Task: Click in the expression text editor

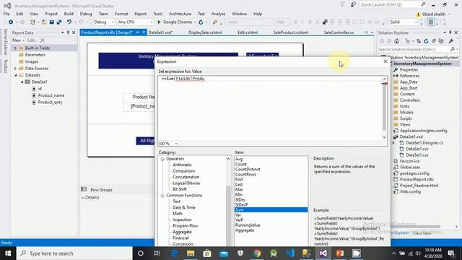Action: (269, 108)
